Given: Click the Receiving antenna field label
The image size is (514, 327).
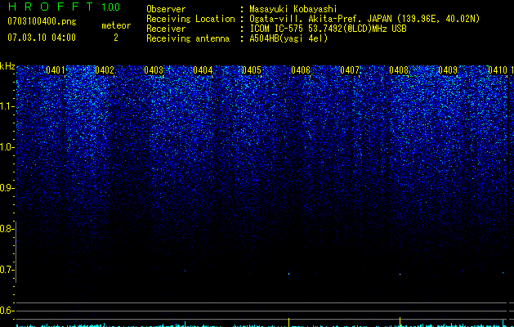Looking at the screenshot, I should tap(188, 38).
